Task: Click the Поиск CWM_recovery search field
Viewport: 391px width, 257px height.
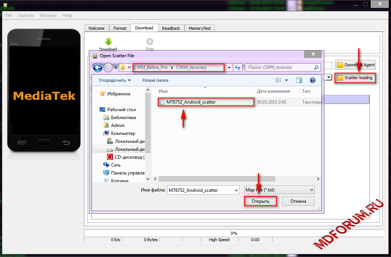Action: (x=279, y=67)
